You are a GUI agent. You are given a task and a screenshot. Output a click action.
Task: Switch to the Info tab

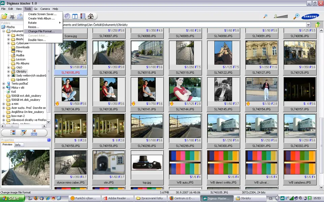(18, 145)
